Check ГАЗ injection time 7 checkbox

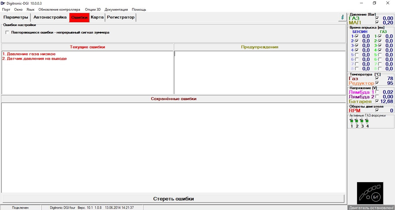(380, 64)
